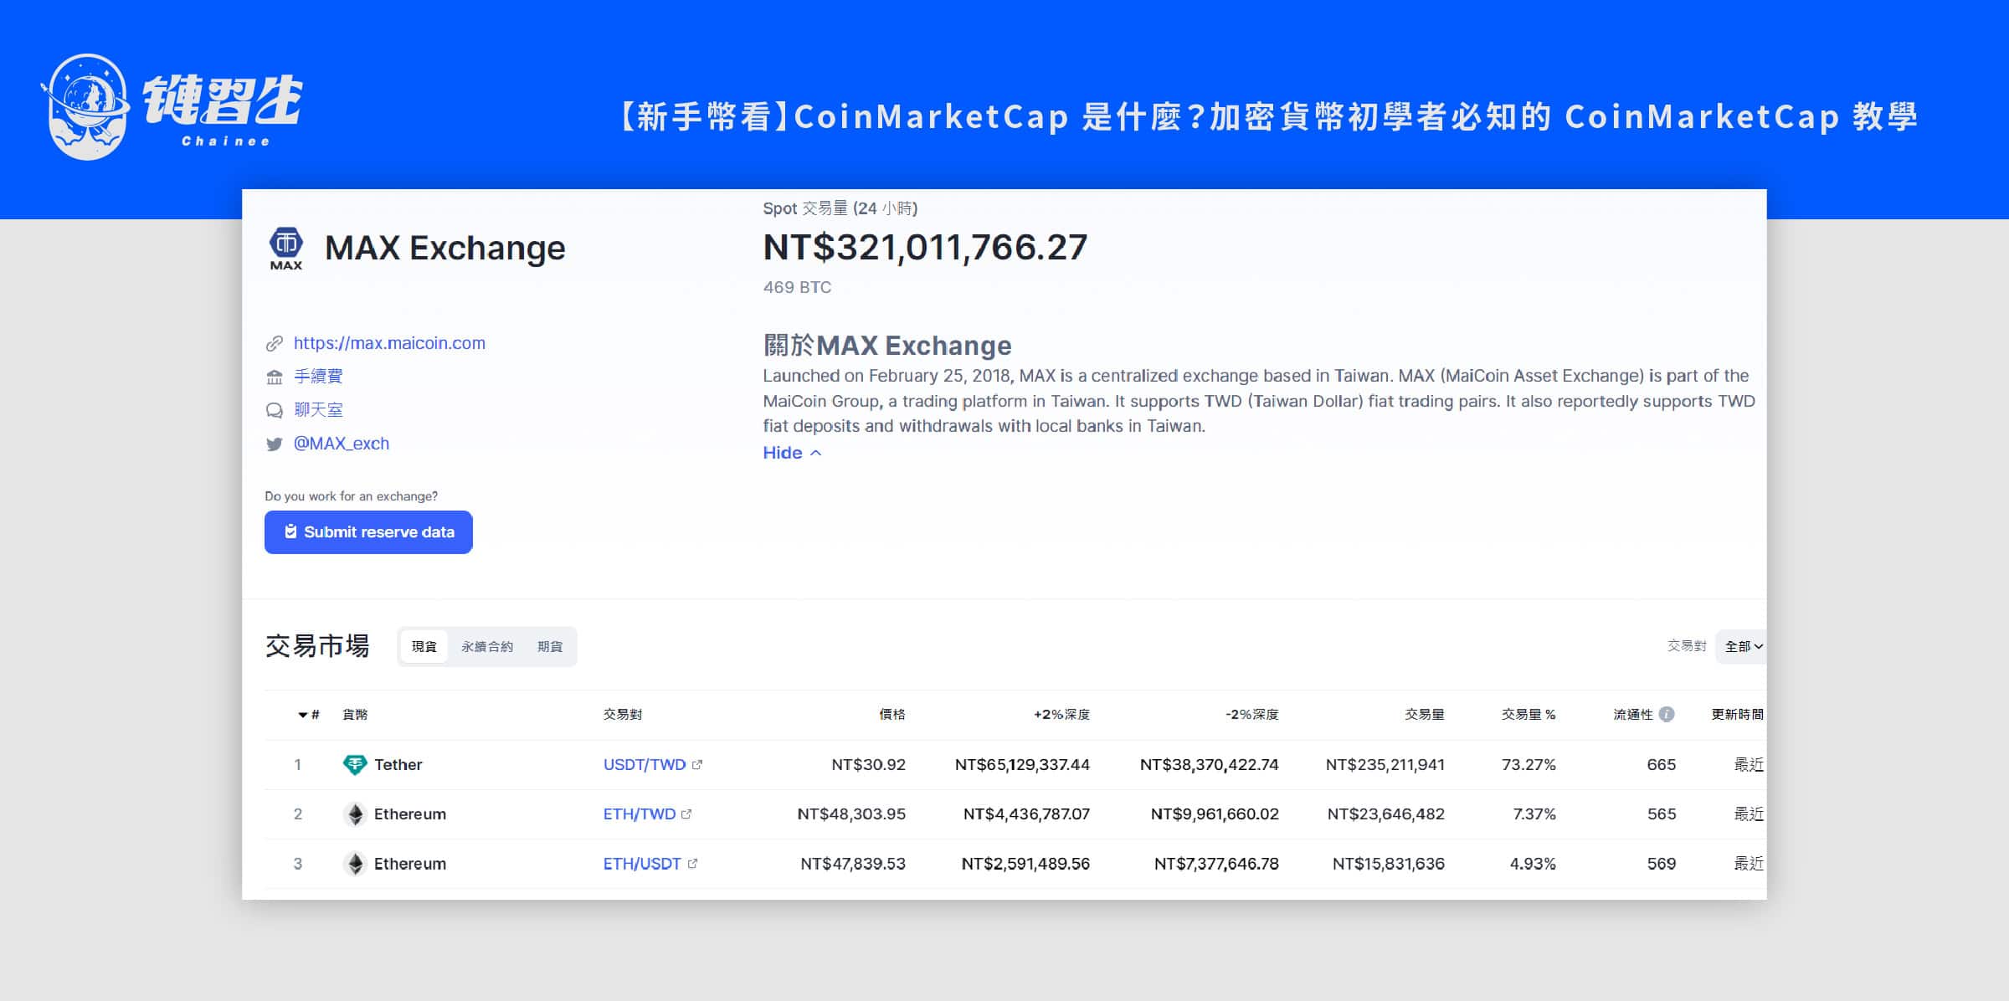This screenshot has height=1001, width=2009.
Task: Click Submit reserve data button
Action: pyautogui.click(x=368, y=532)
